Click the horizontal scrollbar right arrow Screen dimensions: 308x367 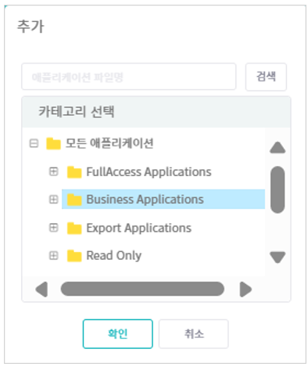coord(245,289)
